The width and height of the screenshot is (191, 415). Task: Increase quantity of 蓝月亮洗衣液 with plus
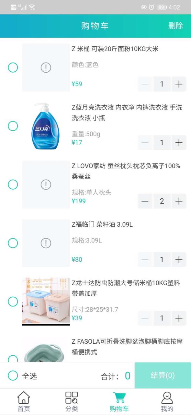[x=178, y=143]
